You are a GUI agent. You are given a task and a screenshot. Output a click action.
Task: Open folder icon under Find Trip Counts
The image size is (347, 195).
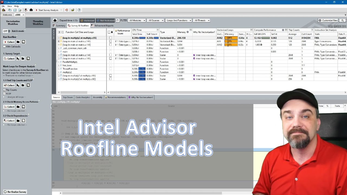tap(23, 85)
